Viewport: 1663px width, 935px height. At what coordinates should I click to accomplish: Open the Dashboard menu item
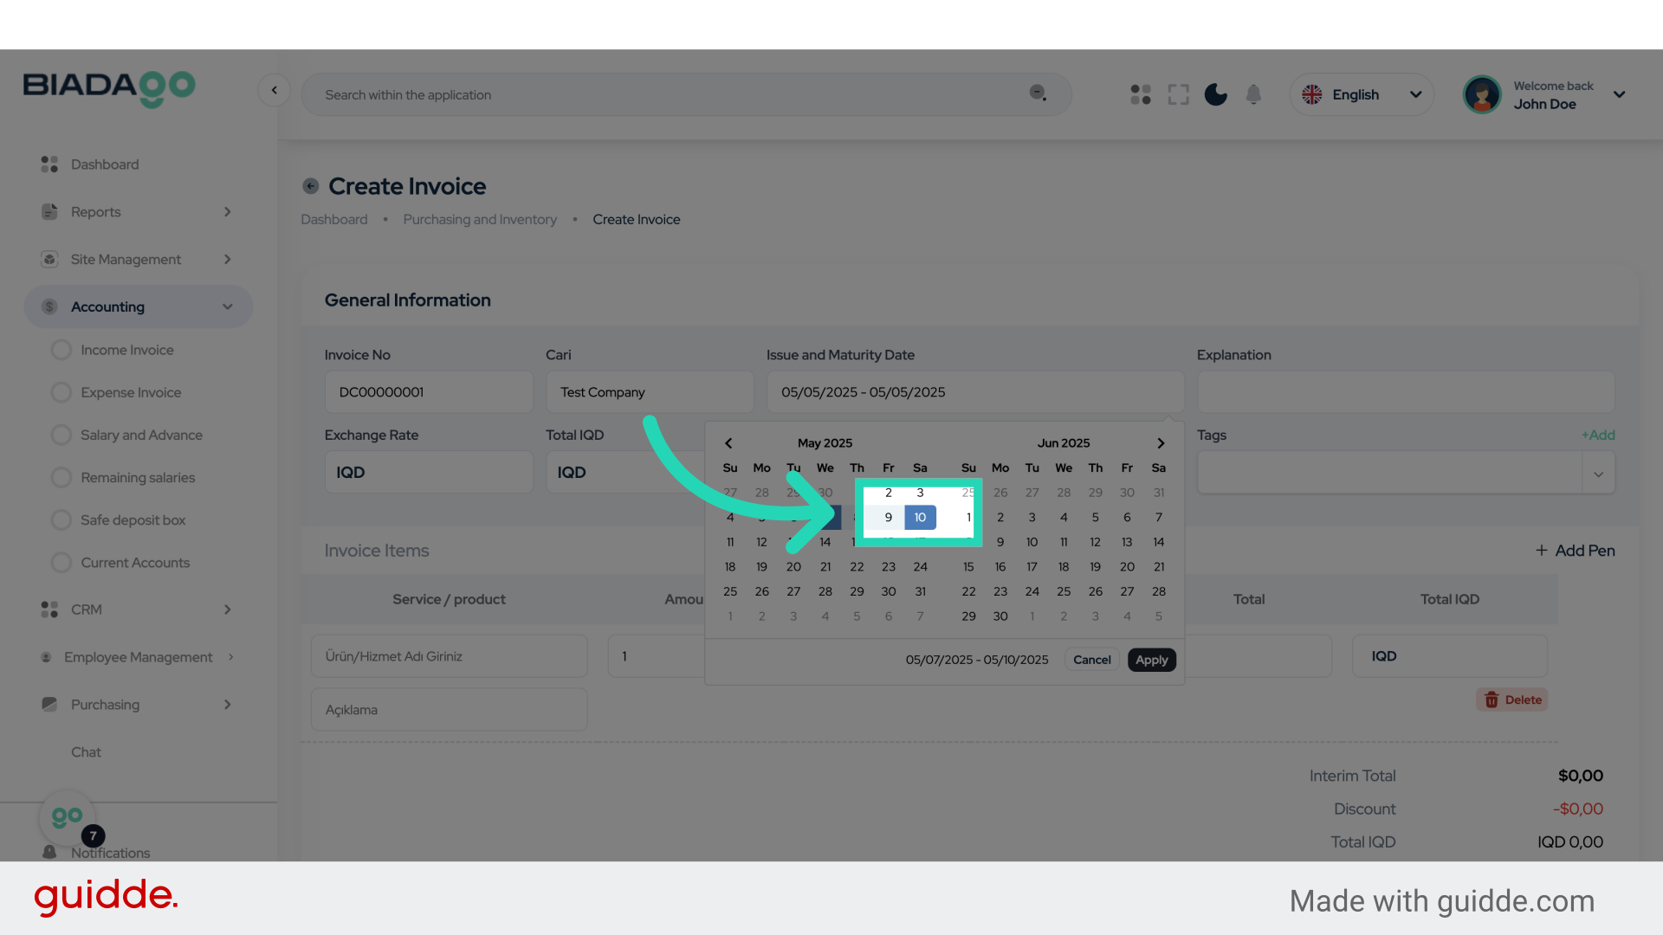[104, 164]
